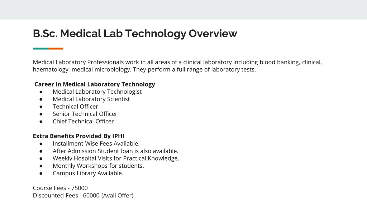Click After Admission Student loan text
367x206 pixels.
[x=115, y=151]
